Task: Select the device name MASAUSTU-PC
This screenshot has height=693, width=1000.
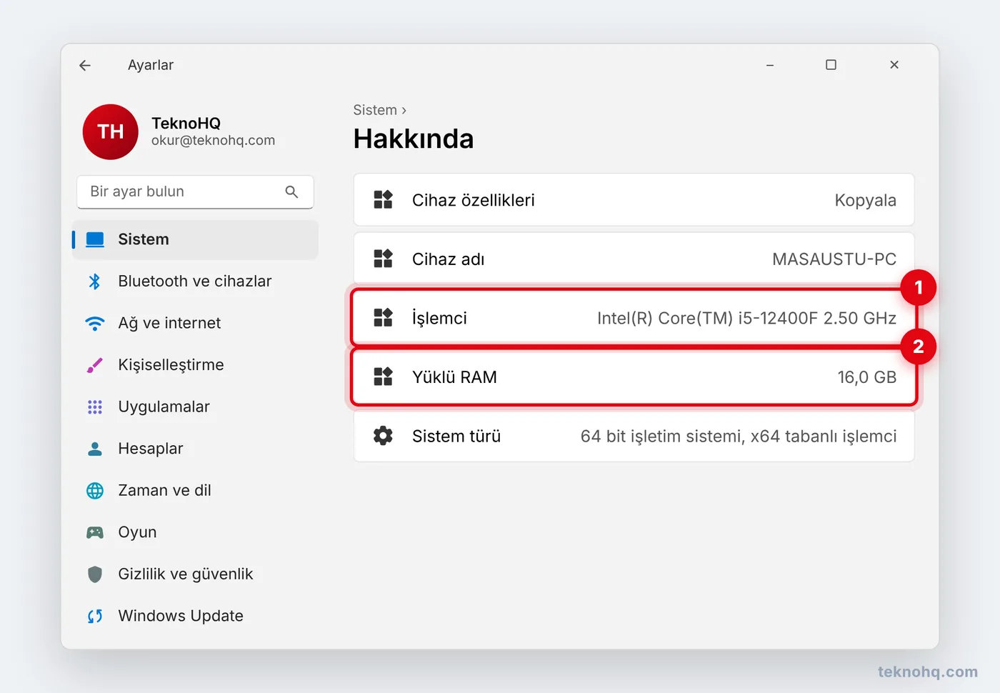Action: click(834, 259)
